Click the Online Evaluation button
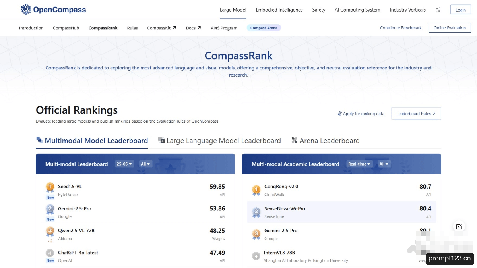 tap(450, 28)
